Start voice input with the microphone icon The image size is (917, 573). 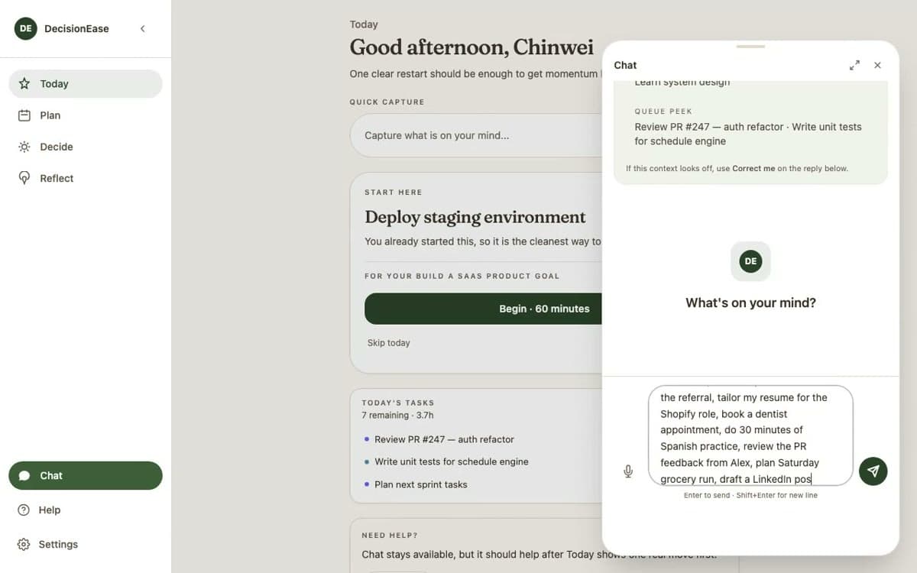[x=628, y=471]
